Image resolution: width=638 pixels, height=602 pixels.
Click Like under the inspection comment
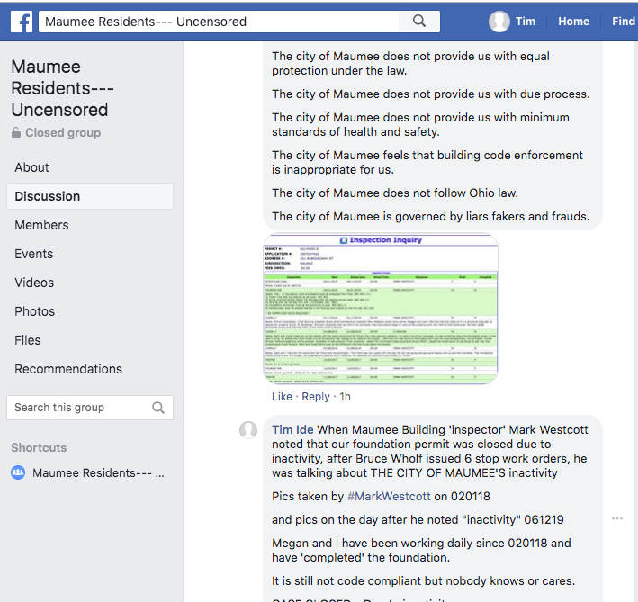tap(282, 397)
